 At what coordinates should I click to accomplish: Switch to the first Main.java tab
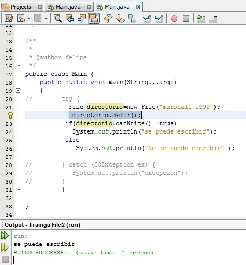68,7
